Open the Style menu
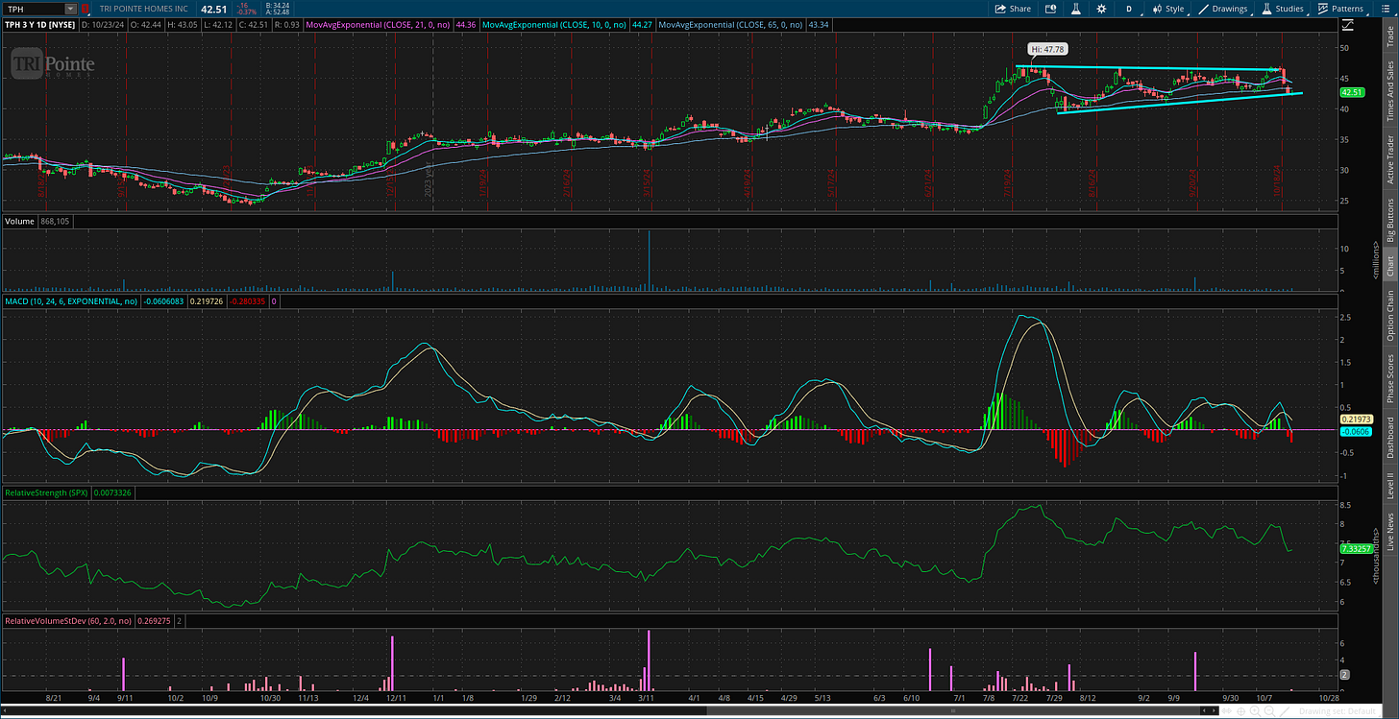1399x719 pixels. [x=1168, y=9]
